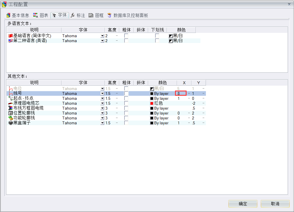294x212 pixels.
Task: Toggle bold checkbox in 功能轮廓线 row
Action: click(126, 118)
